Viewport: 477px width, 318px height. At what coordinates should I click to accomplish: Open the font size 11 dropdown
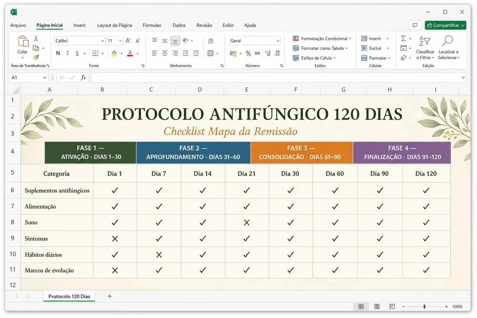pos(121,41)
